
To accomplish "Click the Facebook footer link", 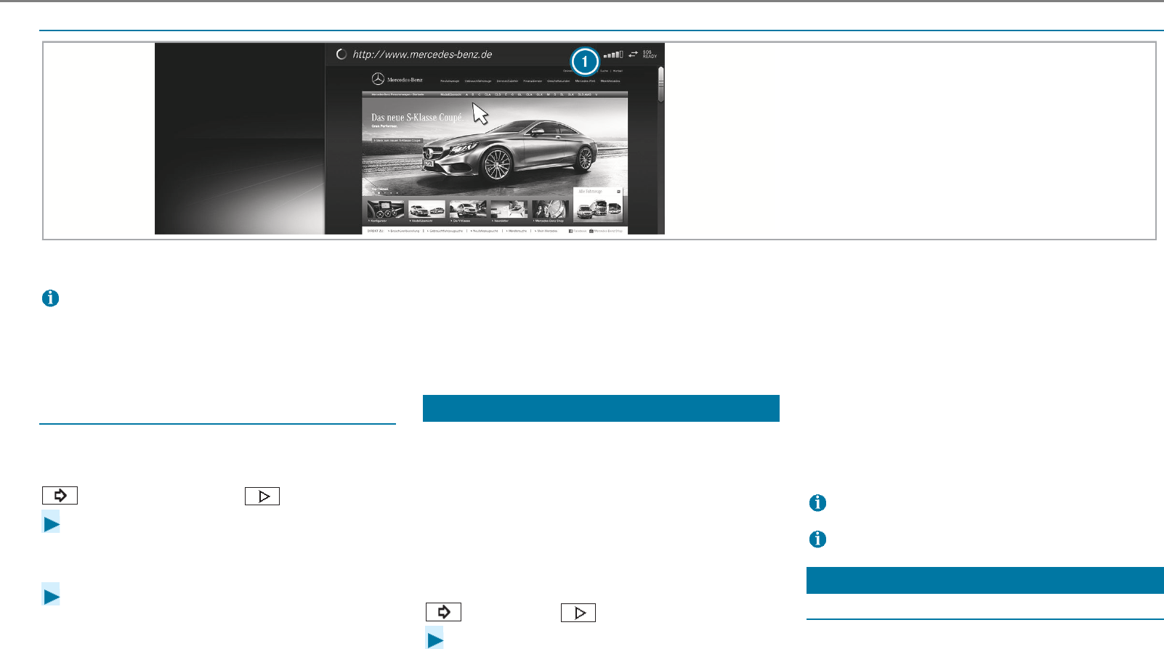I will coord(577,231).
